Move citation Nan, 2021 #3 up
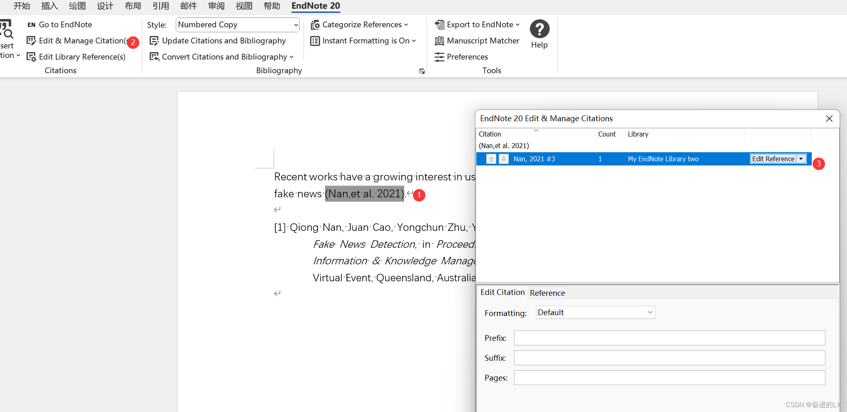 point(491,159)
